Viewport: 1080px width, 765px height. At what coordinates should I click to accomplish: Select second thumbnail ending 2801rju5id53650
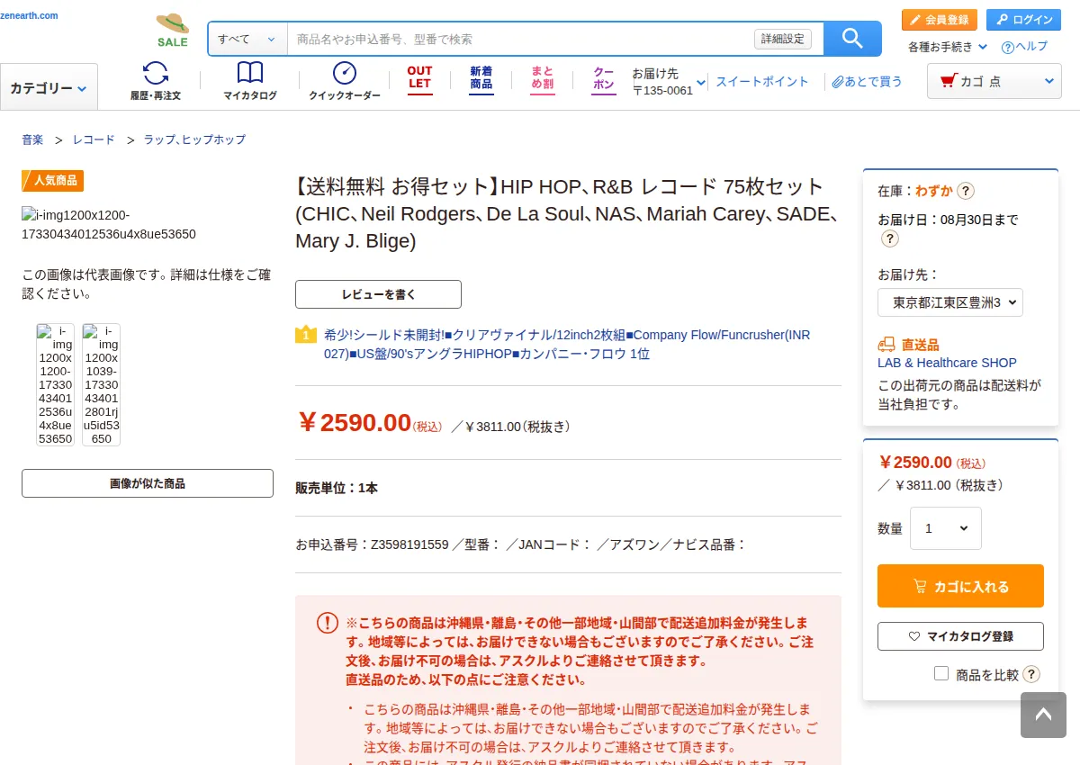[102, 385]
